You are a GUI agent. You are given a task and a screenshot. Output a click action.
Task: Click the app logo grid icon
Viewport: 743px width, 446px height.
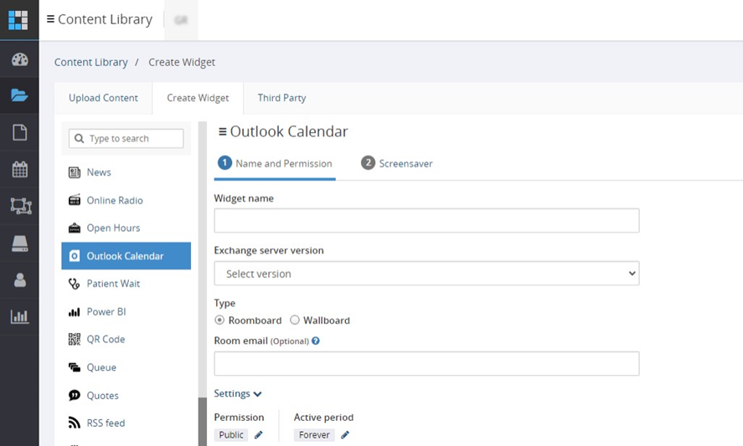coord(18,20)
